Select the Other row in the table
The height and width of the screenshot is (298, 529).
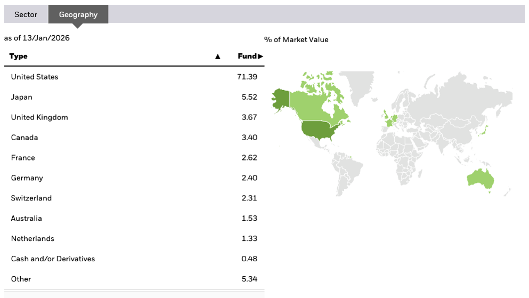(x=21, y=279)
